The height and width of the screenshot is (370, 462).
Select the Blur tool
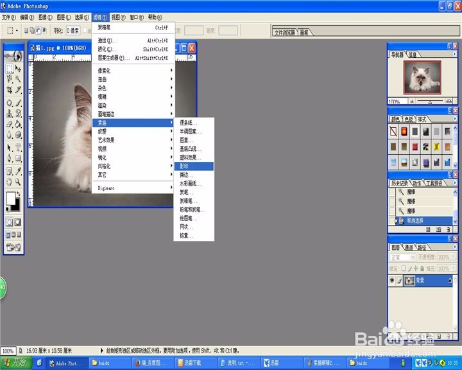pos(10,135)
